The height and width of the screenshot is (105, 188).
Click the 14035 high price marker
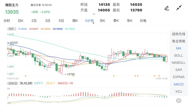click(14, 43)
